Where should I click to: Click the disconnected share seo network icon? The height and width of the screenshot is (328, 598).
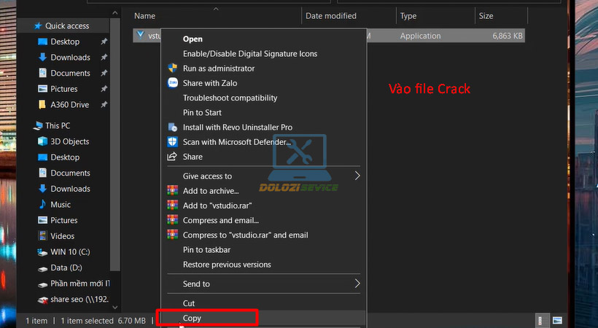[x=42, y=300]
